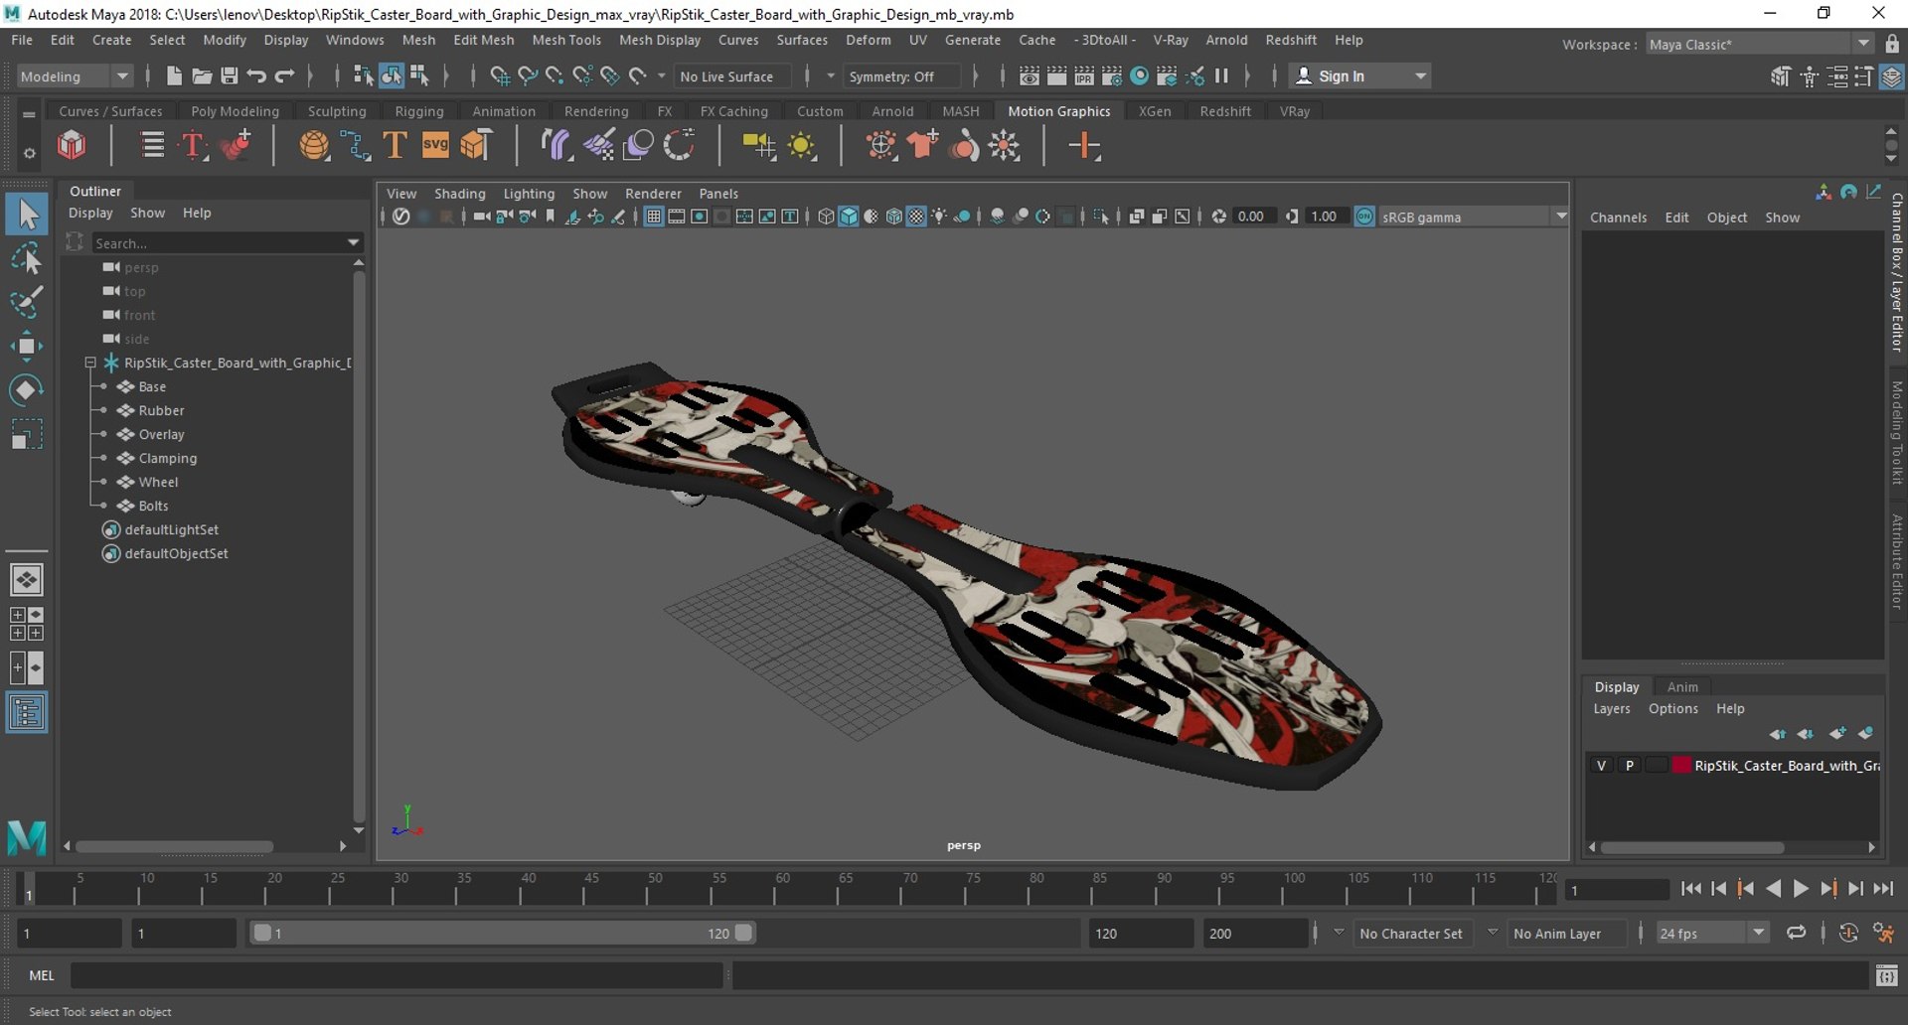
Task: Click the time range slider bar
Action: pyautogui.click(x=502, y=933)
